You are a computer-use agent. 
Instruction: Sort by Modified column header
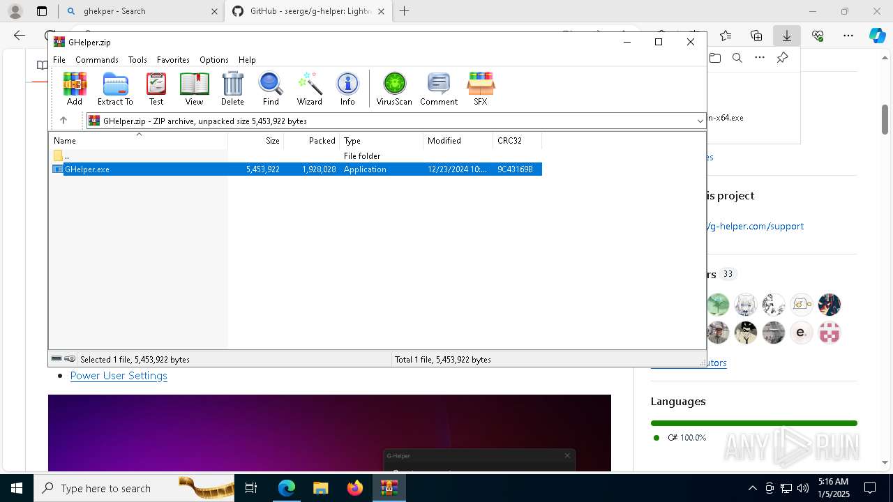point(458,141)
